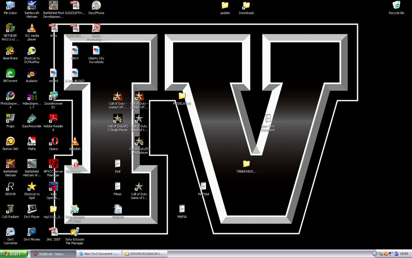The width and height of the screenshot is (412, 258).
Task: Open the Battlefield Vietnam game shortcut
Action: (x=10, y=164)
